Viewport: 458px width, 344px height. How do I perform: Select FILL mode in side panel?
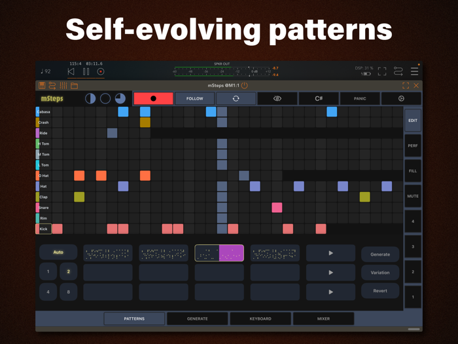(x=413, y=171)
